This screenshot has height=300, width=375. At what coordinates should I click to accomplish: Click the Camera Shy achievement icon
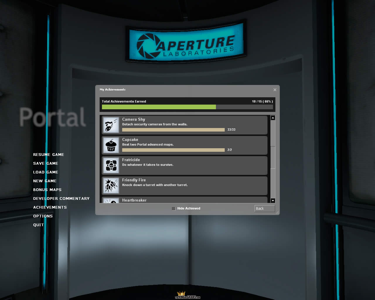111,125
